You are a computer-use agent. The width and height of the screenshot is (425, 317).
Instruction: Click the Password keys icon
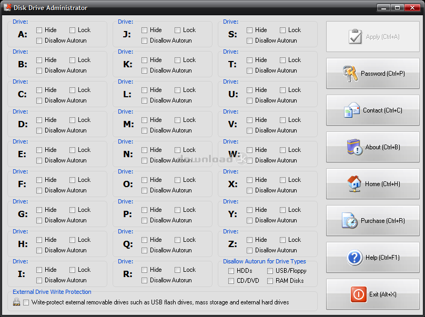350,74
